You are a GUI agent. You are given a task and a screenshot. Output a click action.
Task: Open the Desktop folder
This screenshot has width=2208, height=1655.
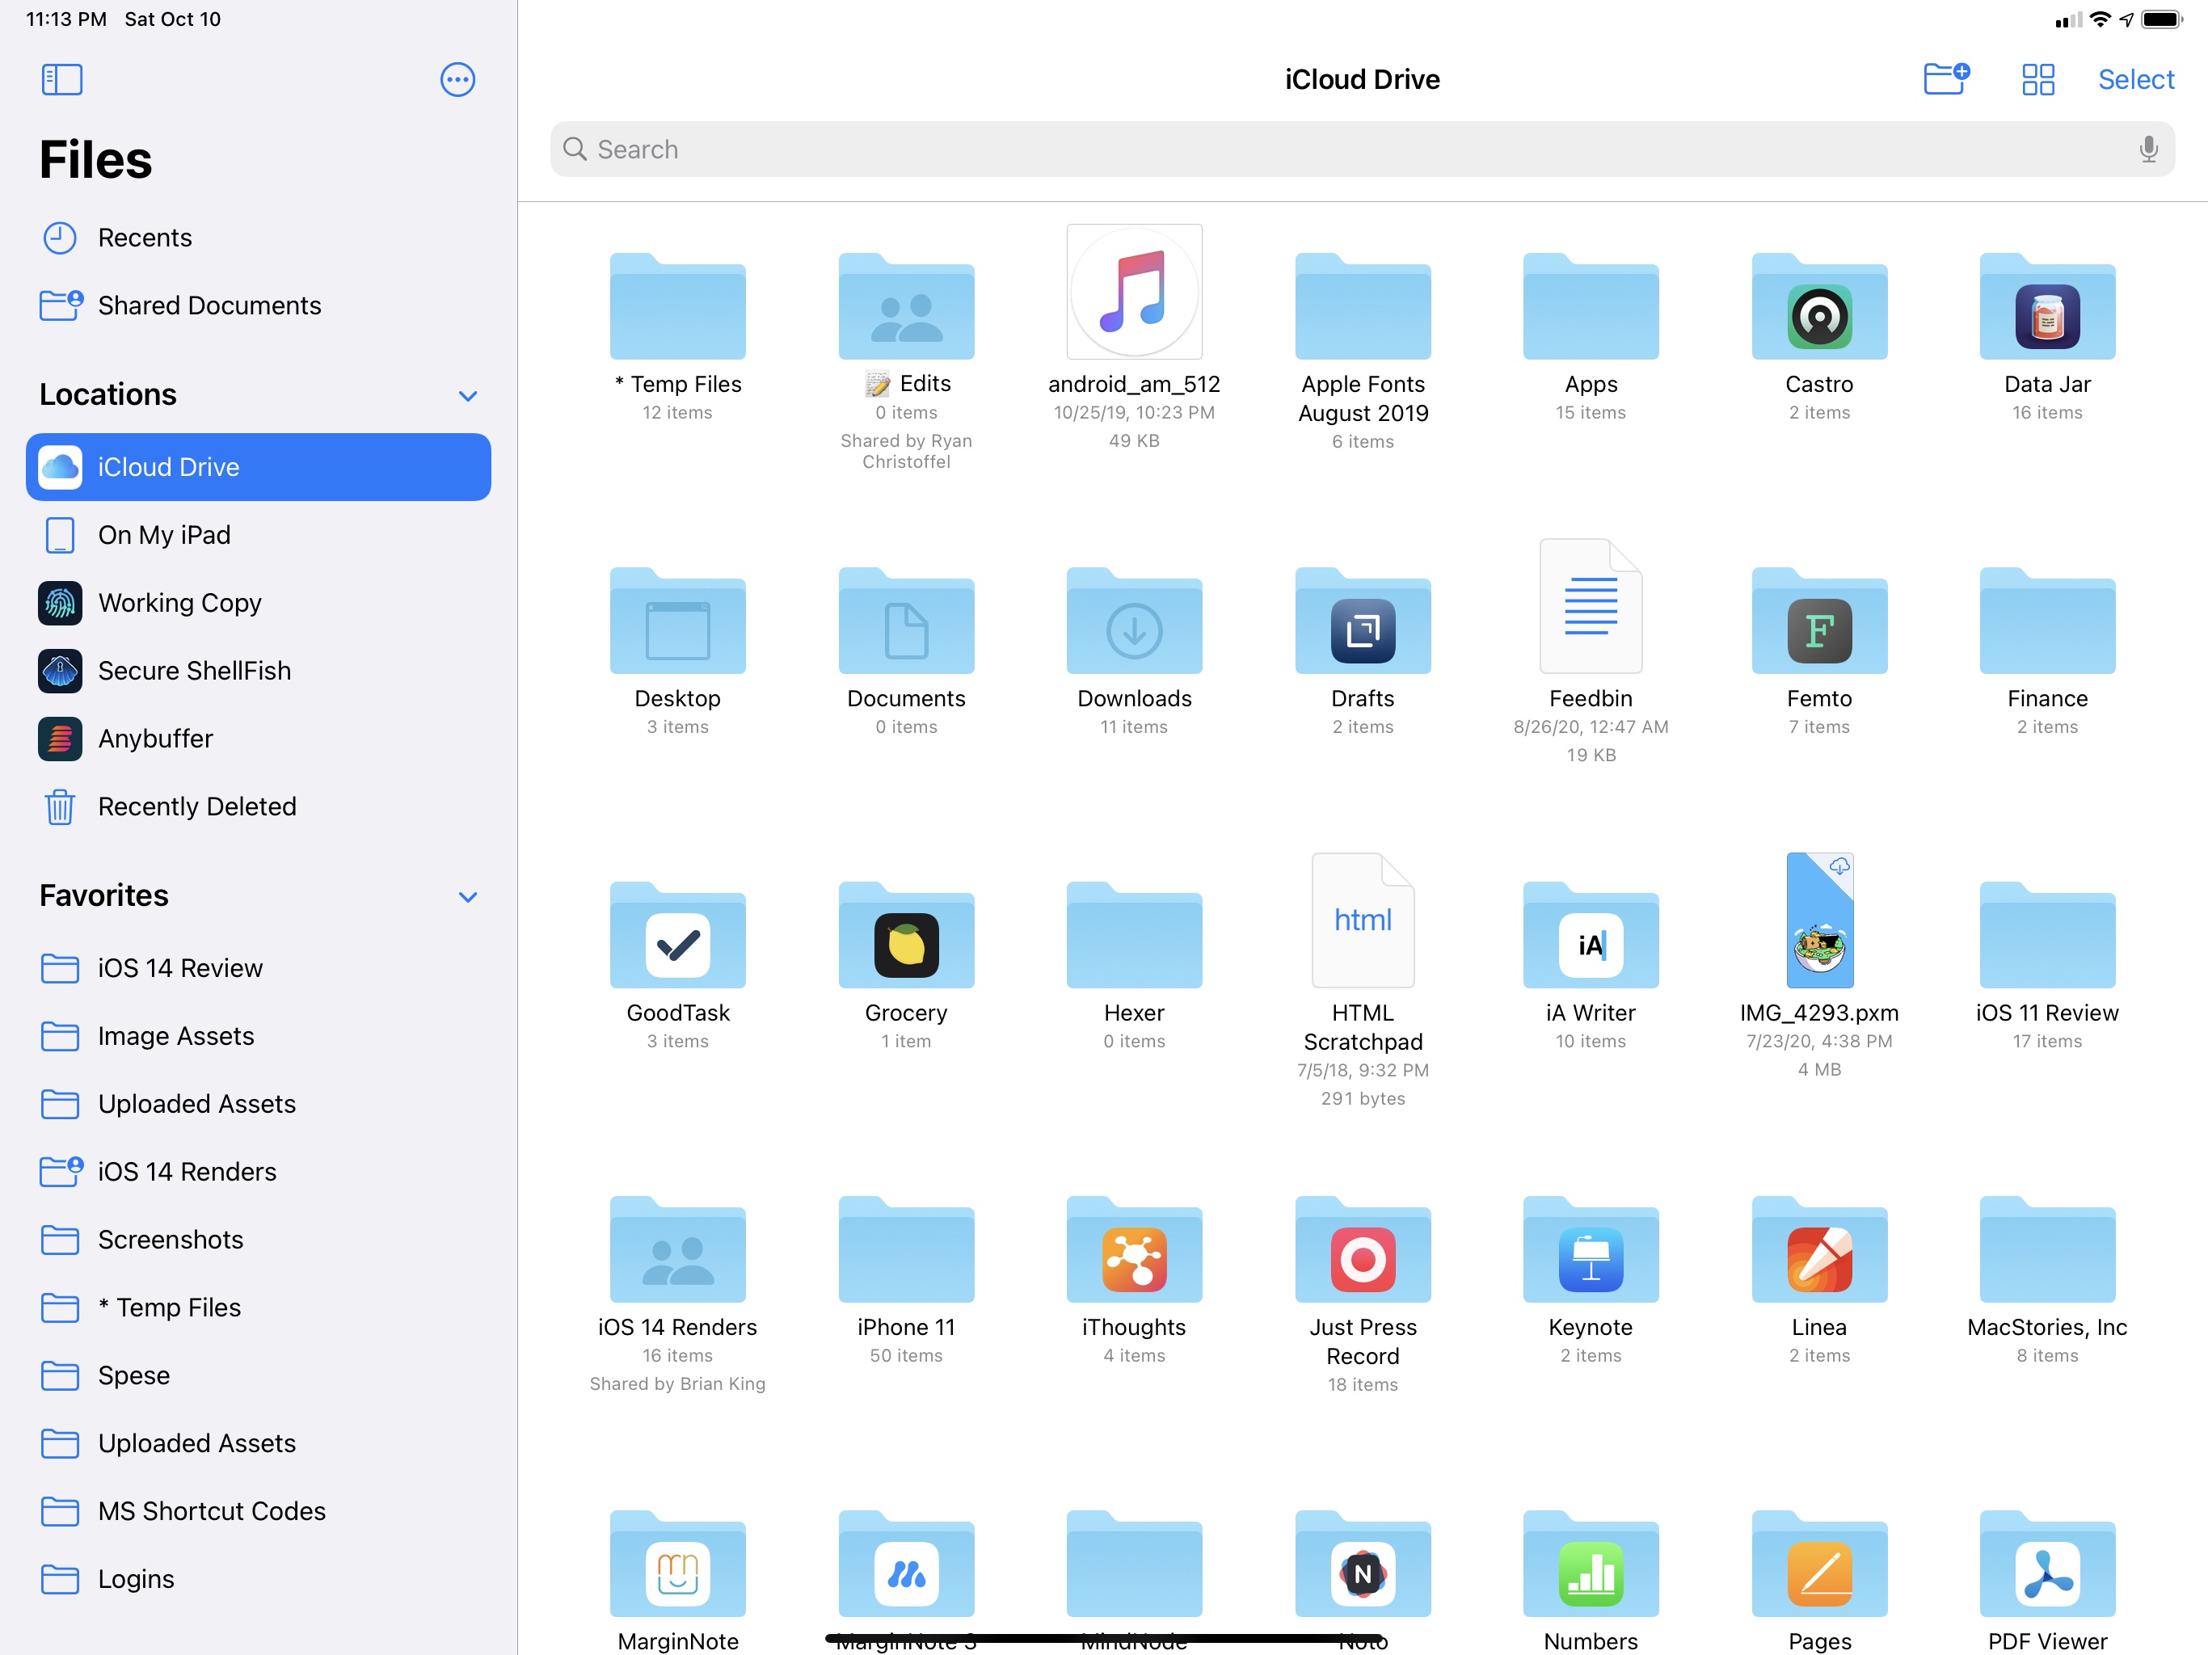click(678, 622)
